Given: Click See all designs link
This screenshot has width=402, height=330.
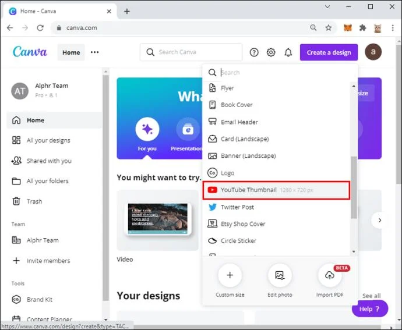Looking at the screenshot, I should (x=372, y=296).
